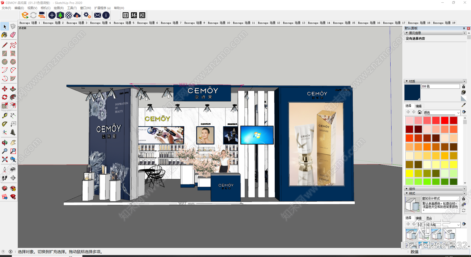Click the current dark blue material preview
471x257 pixels.
(412, 92)
